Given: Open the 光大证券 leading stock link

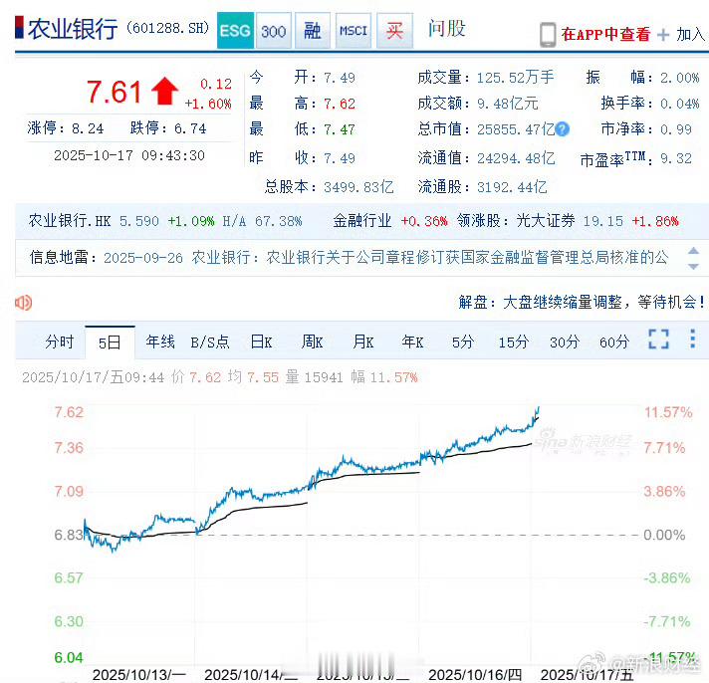Looking at the screenshot, I should [546, 221].
